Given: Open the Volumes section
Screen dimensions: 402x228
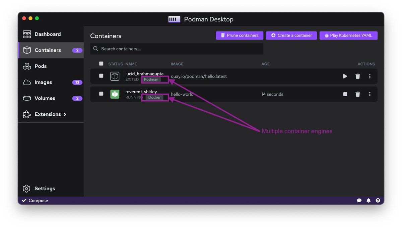Looking at the screenshot, I should click(x=51, y=98).
